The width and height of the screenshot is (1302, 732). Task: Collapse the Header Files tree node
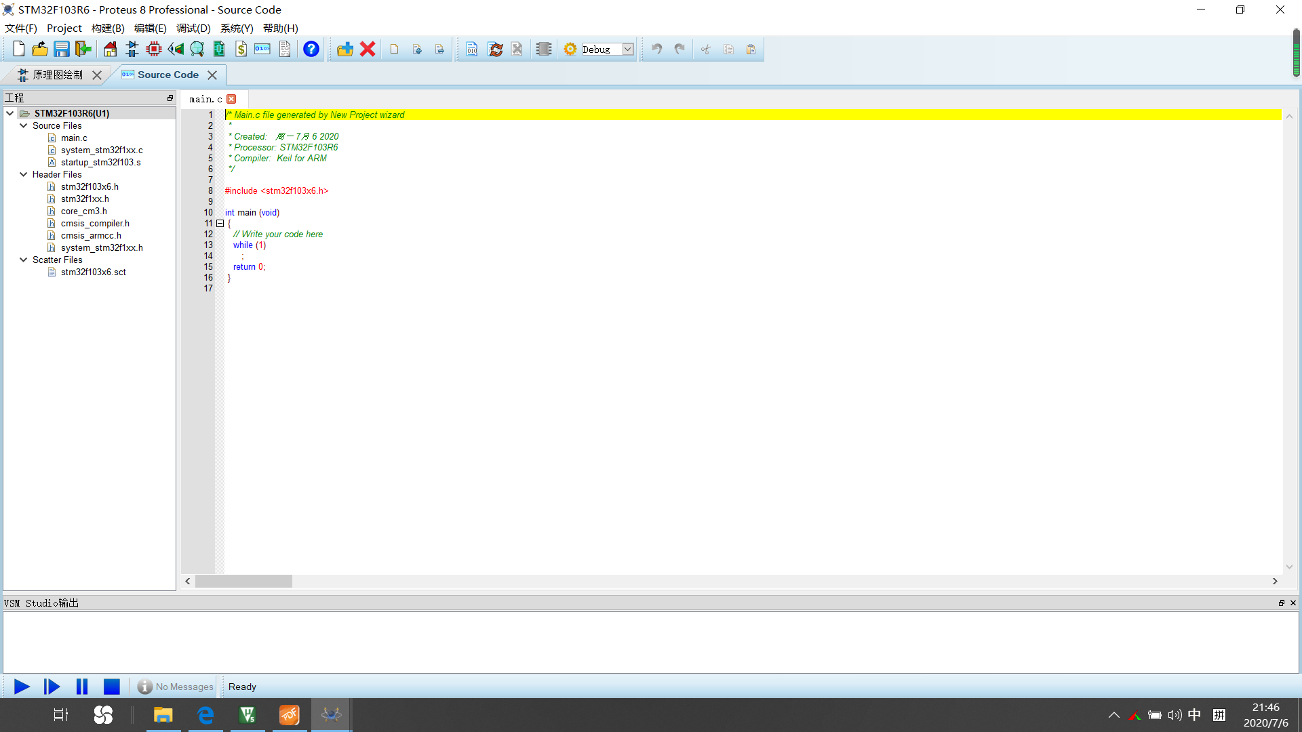24,174
